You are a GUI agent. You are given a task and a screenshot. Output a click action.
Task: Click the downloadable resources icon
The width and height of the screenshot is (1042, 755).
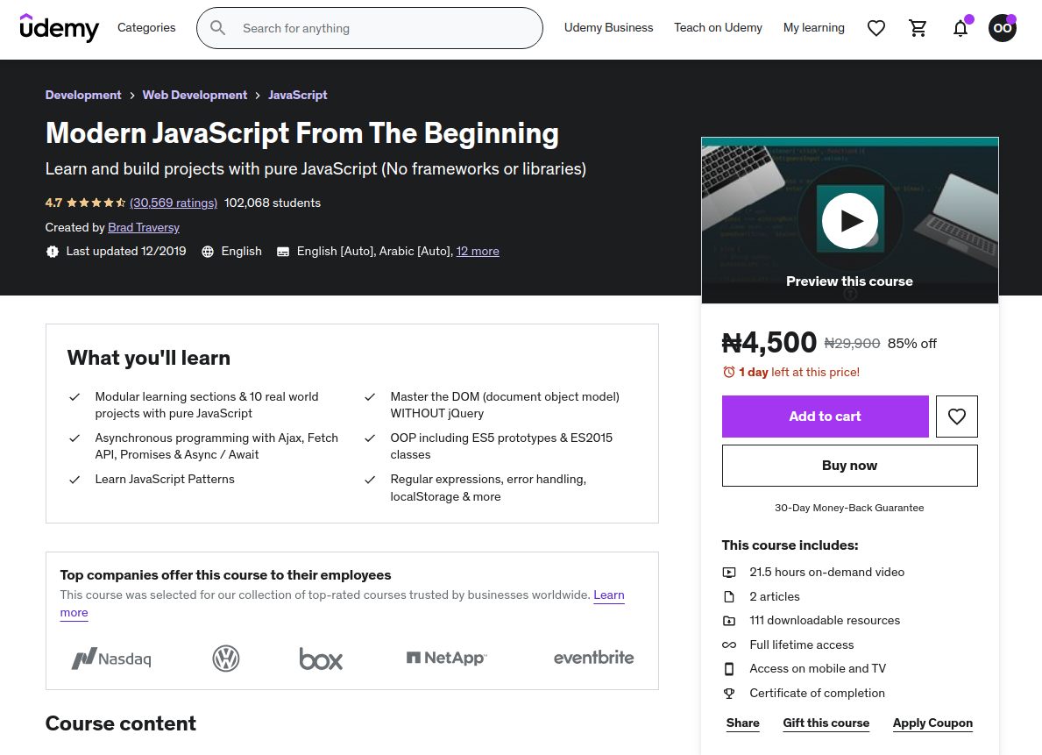729,621
